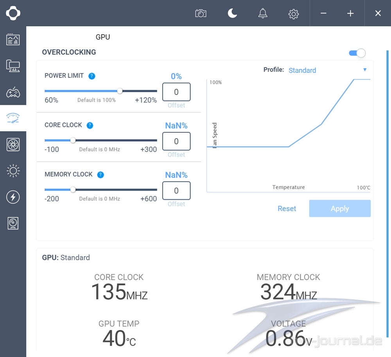
Task: Click the camera screenshot icon
Action: (201, 13)
